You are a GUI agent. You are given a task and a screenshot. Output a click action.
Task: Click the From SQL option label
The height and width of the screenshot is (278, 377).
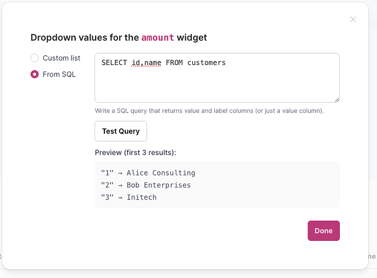59,74
